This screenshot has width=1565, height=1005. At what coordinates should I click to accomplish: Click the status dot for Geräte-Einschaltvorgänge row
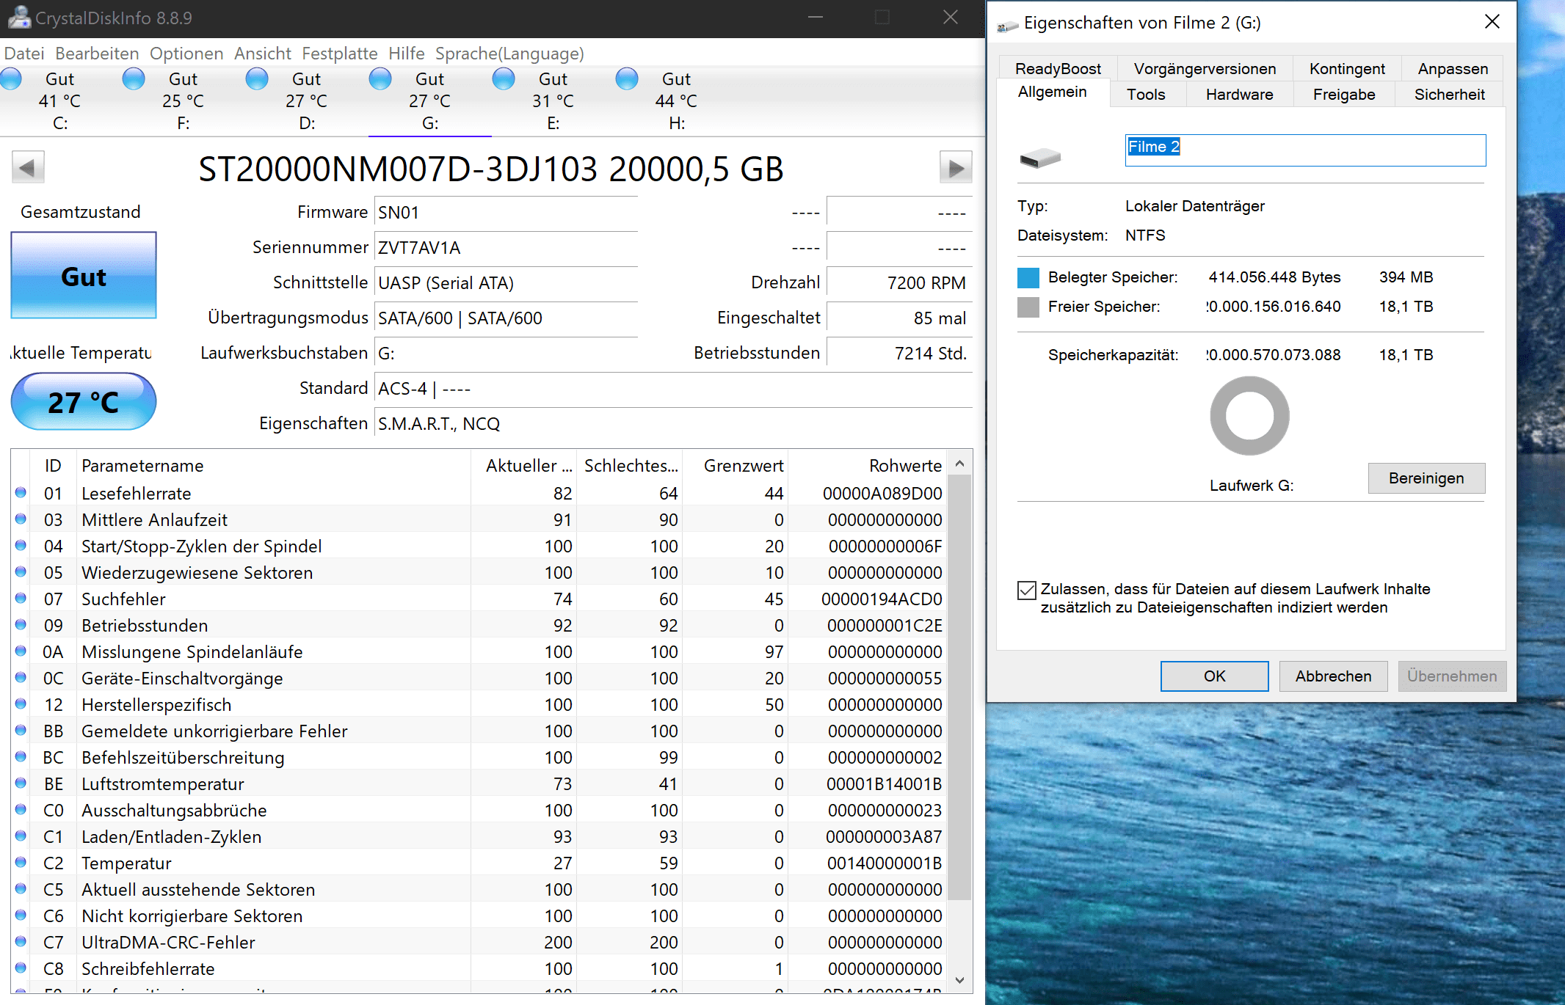21,677
